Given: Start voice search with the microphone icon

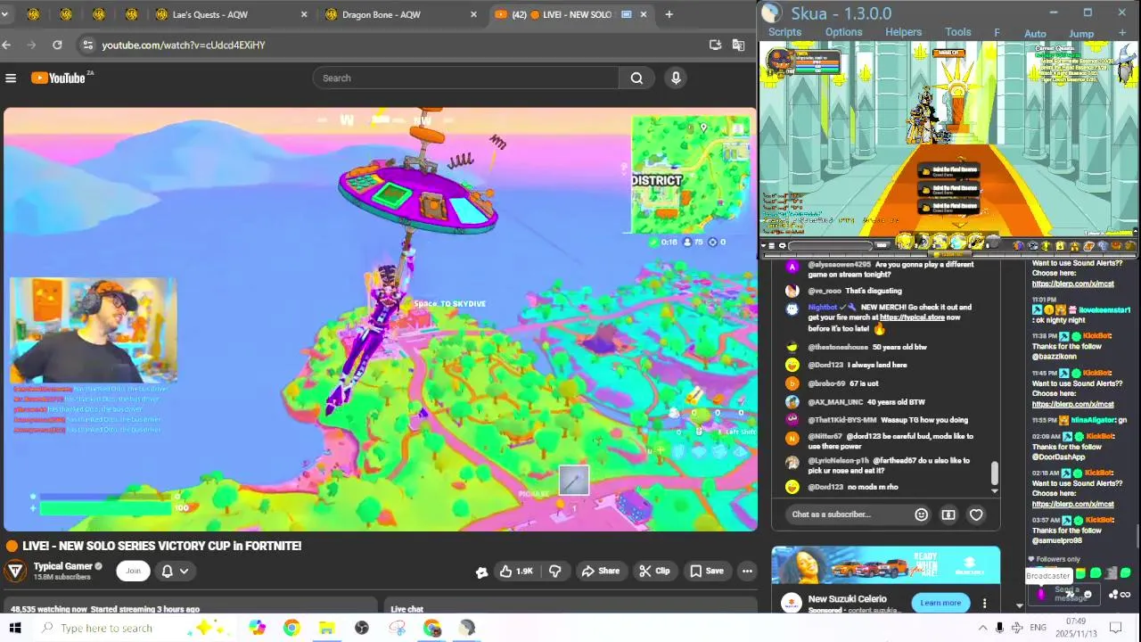Looking at the screenshot, I should click(x=676, y=78).
